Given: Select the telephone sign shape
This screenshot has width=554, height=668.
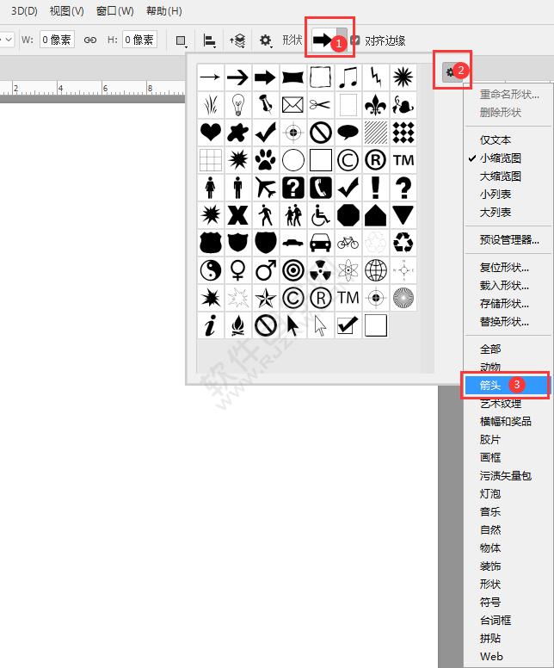Looking at the screenshot, I should [320, 188].
